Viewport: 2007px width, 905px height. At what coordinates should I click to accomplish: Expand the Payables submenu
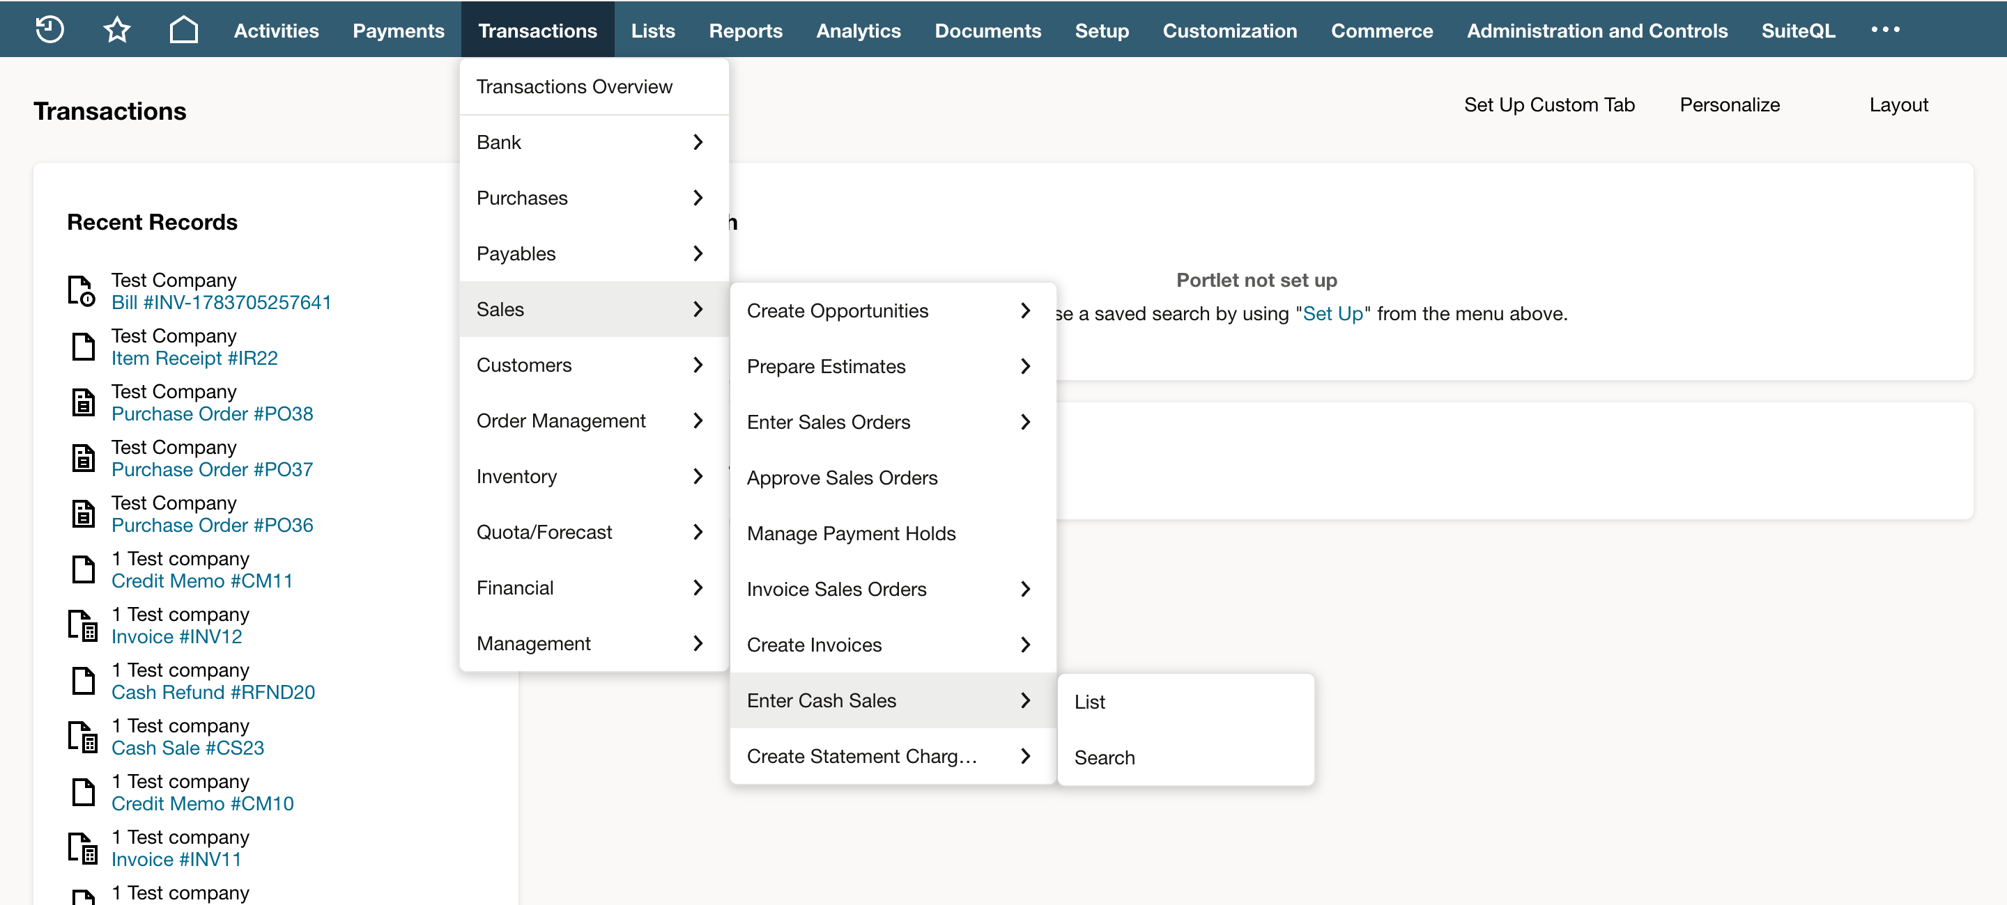594,253
